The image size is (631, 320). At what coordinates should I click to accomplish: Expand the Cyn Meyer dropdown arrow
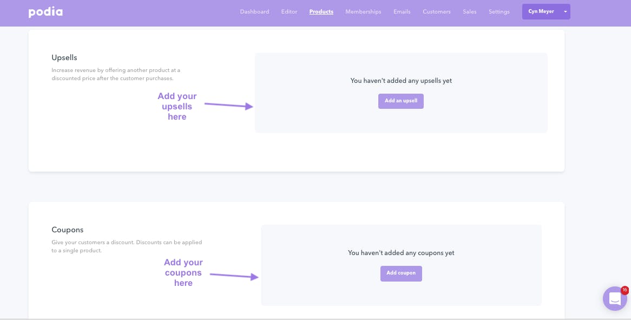(x=565, y=12)
